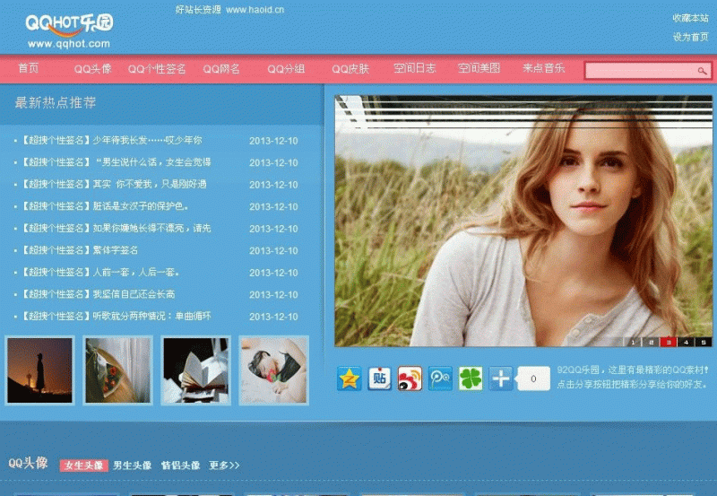Select 空间美图 in the navigation bar

click(x=479, y=69)
